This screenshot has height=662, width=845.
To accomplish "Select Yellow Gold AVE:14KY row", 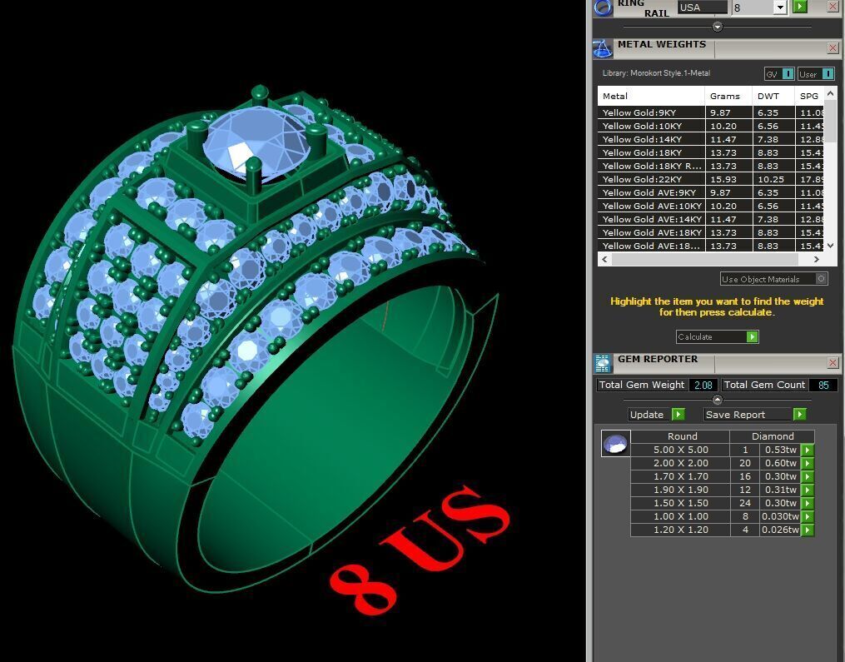I will pyautogui.click(x=711, y=219).
